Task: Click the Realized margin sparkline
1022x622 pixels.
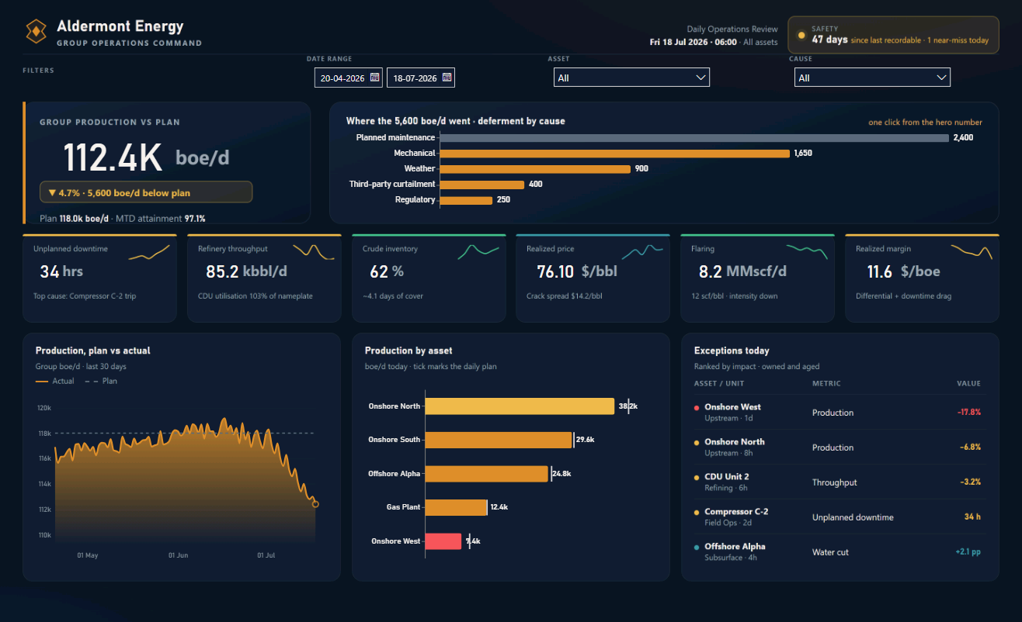Action: coord(972,251)
